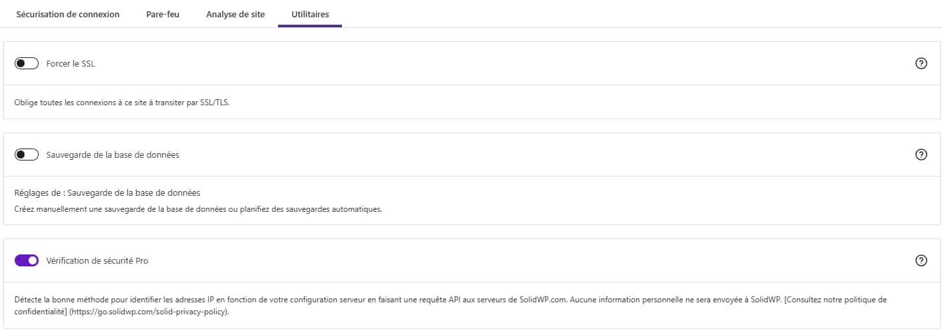Click 'Créez manuellement une sauvegarde' description

click(198, 209)
